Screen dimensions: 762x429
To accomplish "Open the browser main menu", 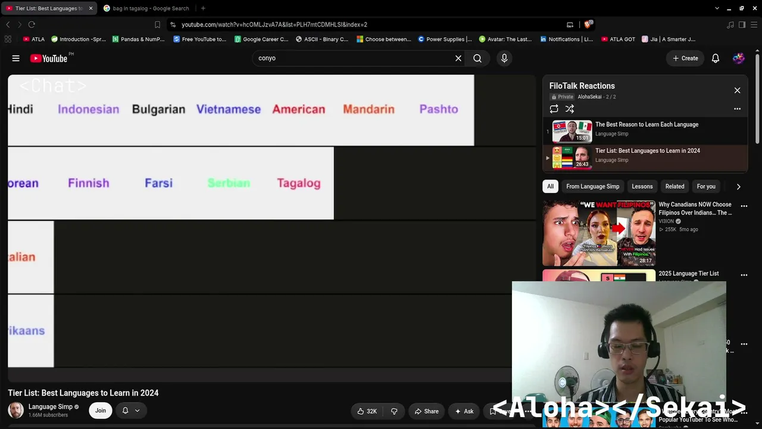I will [754, 24].
